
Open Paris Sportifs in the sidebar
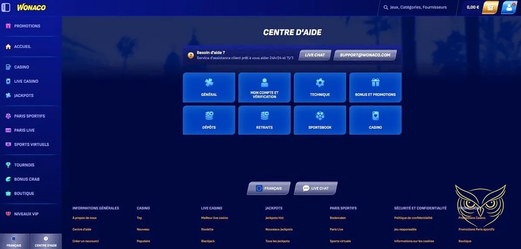(x=30, y=116)
